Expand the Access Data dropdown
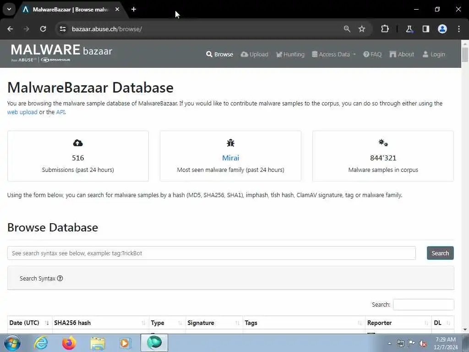The width and height of the screenshot is (469, 352). click(x=334, y=54)
